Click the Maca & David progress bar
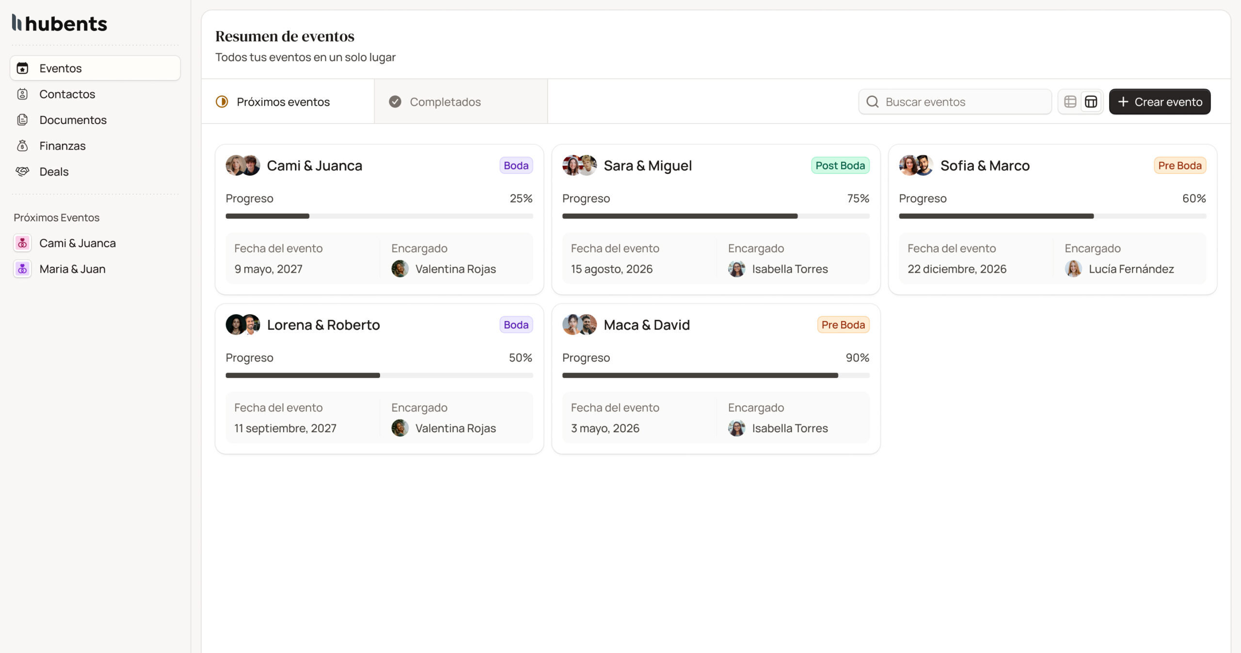 pos(716,375)
